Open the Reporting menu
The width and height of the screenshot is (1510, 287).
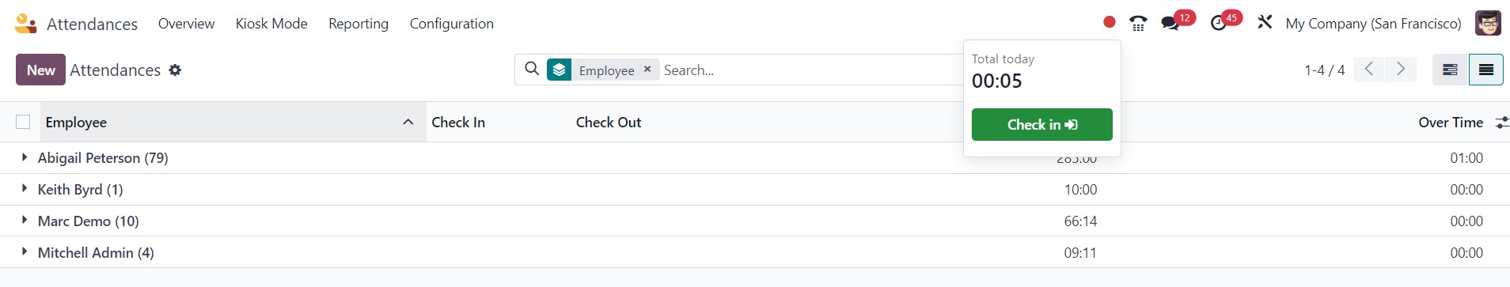tap(359, 24)
